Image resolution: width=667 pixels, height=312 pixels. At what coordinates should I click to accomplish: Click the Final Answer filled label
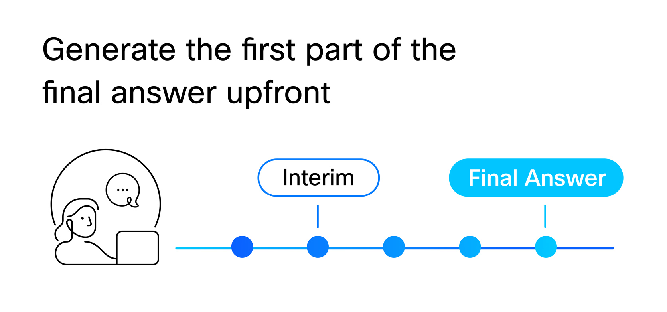536,178
